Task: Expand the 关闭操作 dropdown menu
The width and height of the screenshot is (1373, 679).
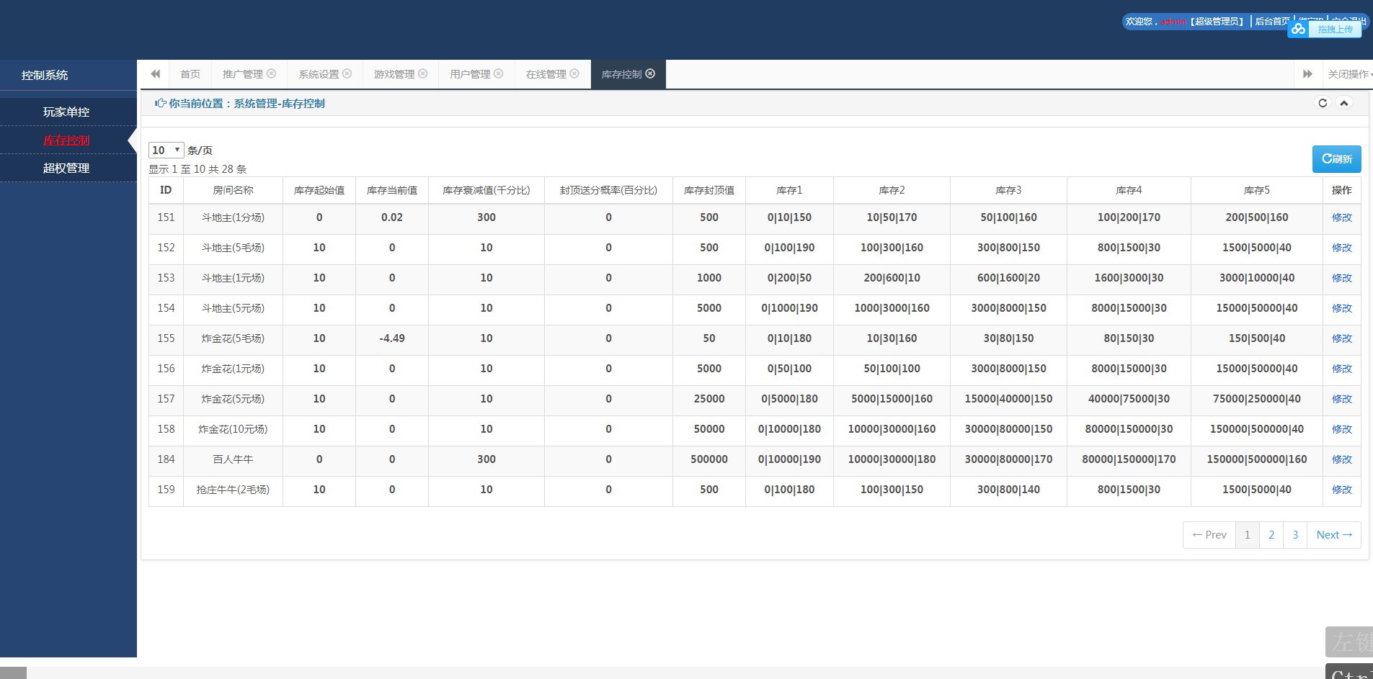Action: point(1349,74)
